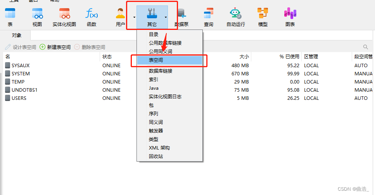Select the USERS row name
Screen dimensions: 375x195
point(19,98)
